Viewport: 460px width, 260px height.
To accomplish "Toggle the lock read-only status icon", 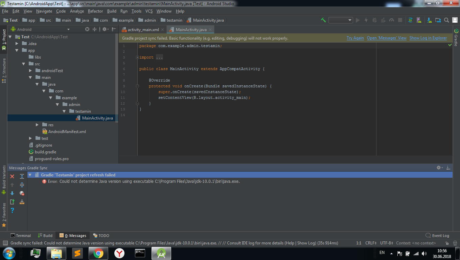I will [447, 243].
